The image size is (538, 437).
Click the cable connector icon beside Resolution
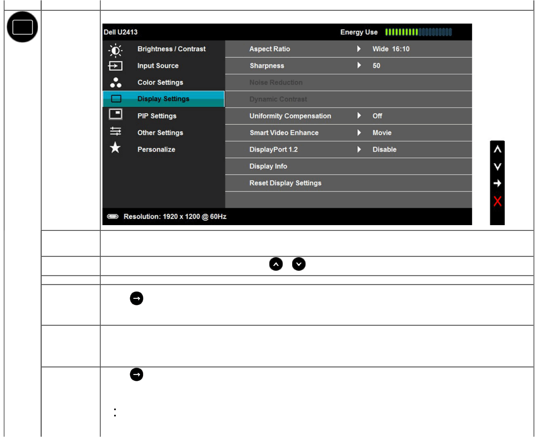tap(113, 216)
